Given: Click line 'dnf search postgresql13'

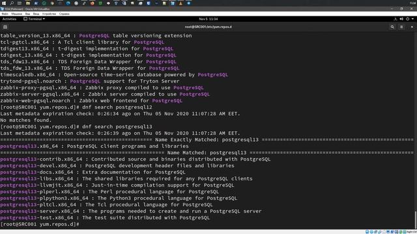Looking at the screenshot, I should click(76, 127).
